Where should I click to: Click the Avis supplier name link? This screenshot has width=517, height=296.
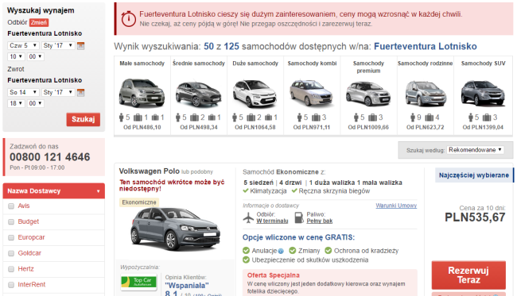point(24,206)
